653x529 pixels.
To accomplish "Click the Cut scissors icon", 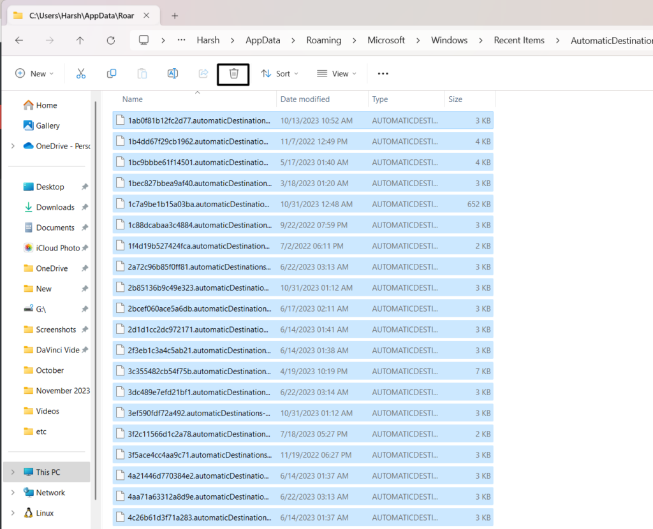I will [81, 74].
